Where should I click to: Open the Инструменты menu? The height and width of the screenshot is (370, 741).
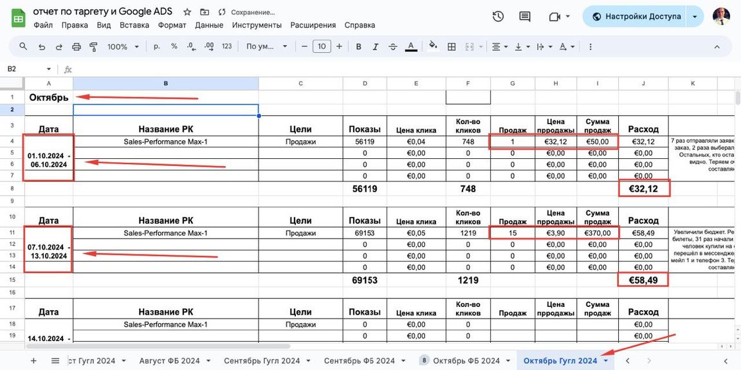257,25
